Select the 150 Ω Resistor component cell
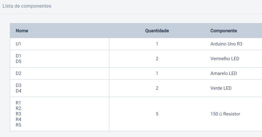The height and width of the screenshot is (137, 262). click(225, 114)
